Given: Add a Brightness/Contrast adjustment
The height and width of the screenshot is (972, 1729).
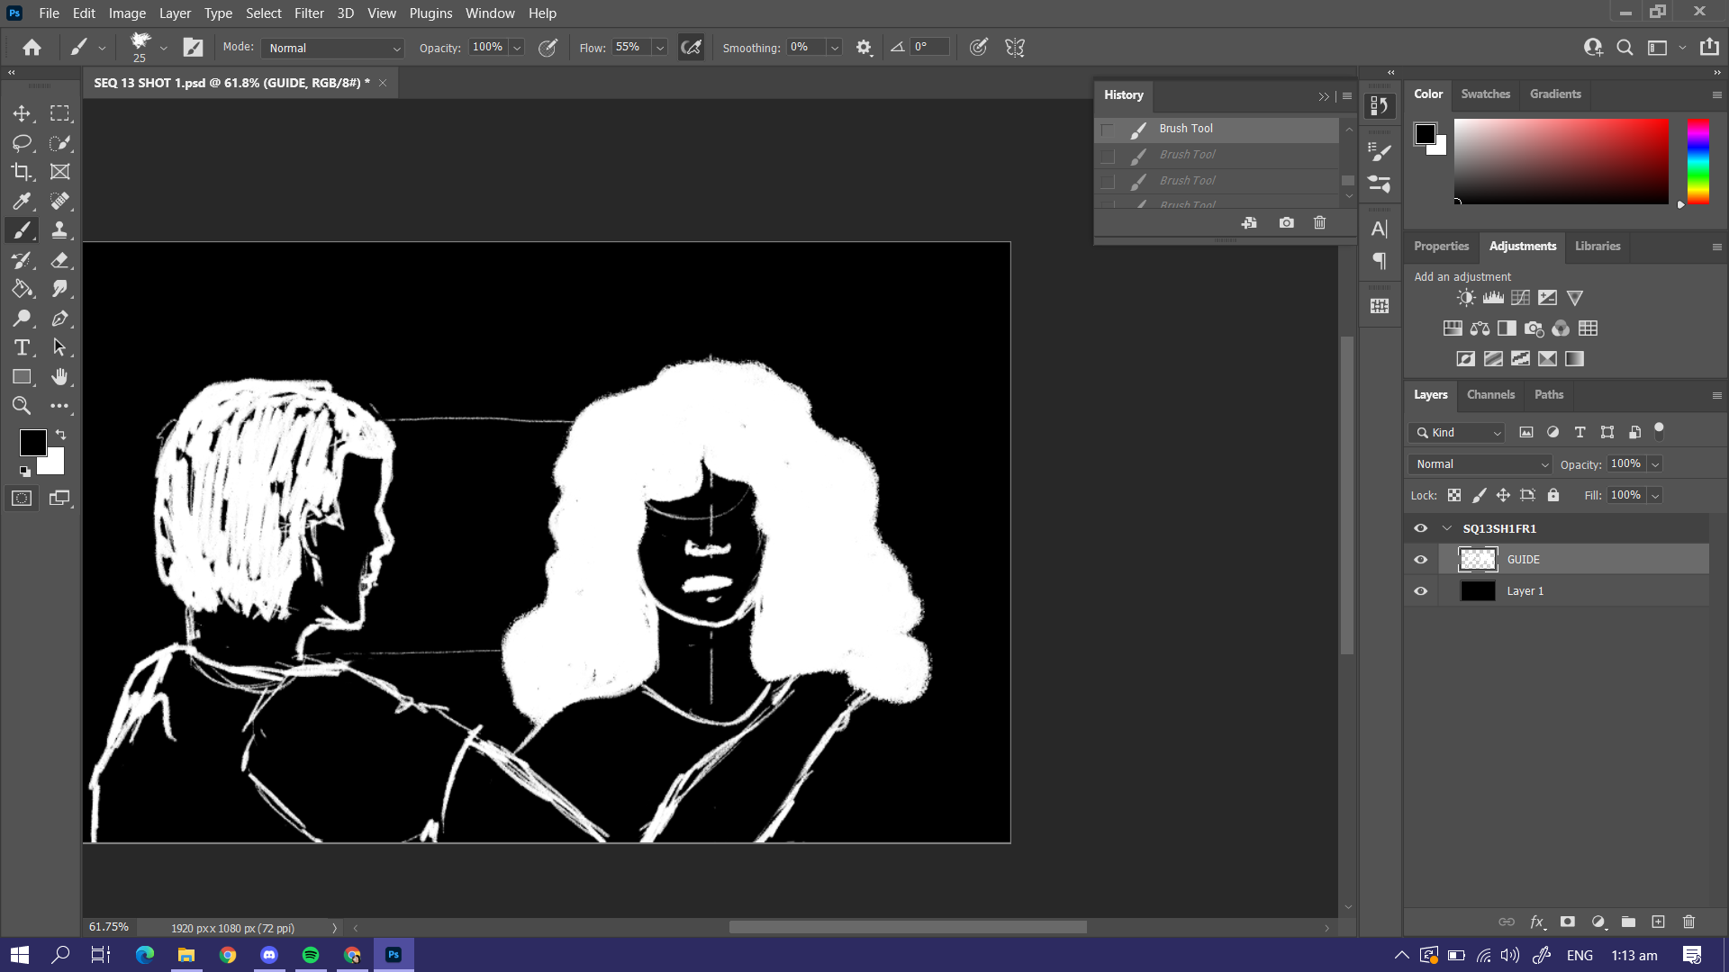Looking at the screenshot, I should point(1466,298).
